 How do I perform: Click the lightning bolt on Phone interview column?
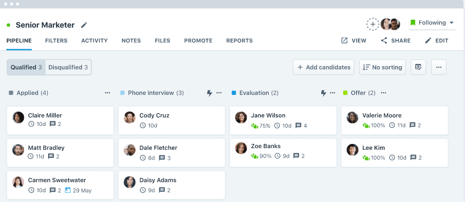(x=210, y=93)
